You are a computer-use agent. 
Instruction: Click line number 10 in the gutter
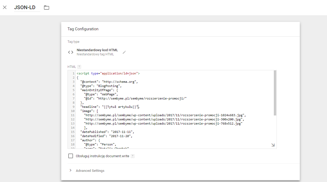(73, 111)
